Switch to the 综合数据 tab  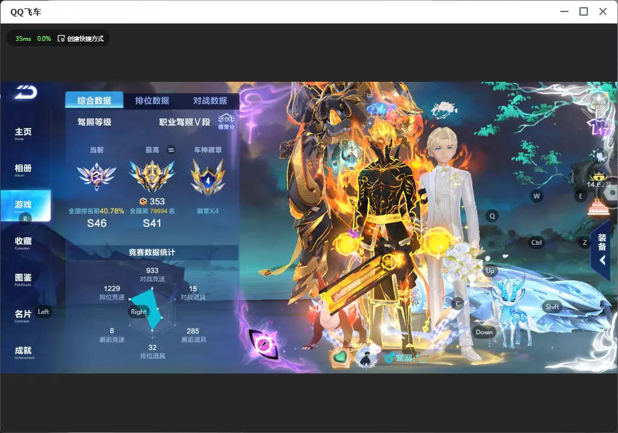point(94,100)
